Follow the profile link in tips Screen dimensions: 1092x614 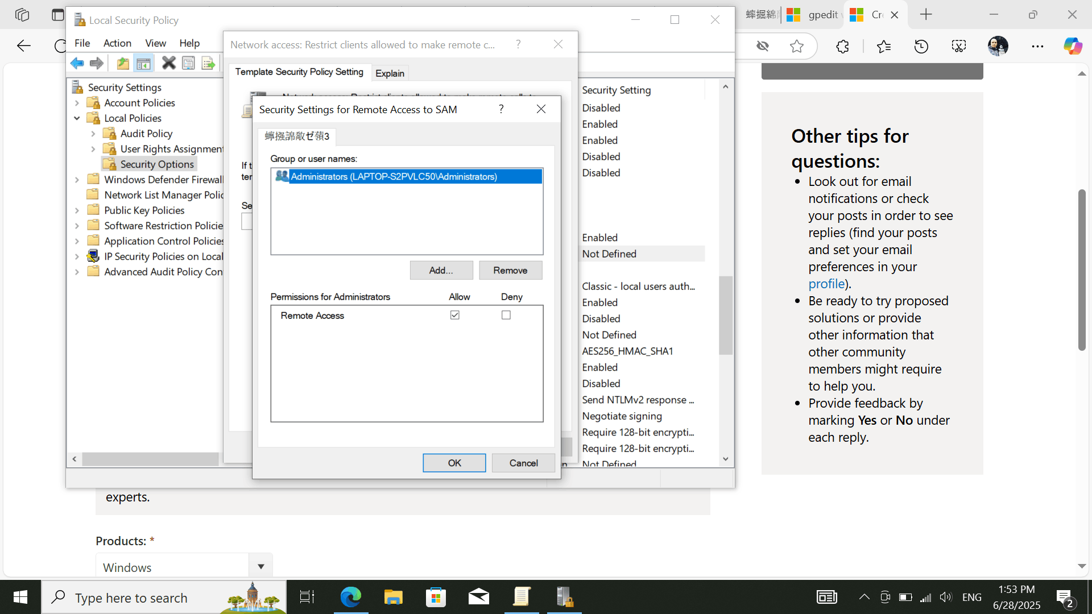pos(826,284)
